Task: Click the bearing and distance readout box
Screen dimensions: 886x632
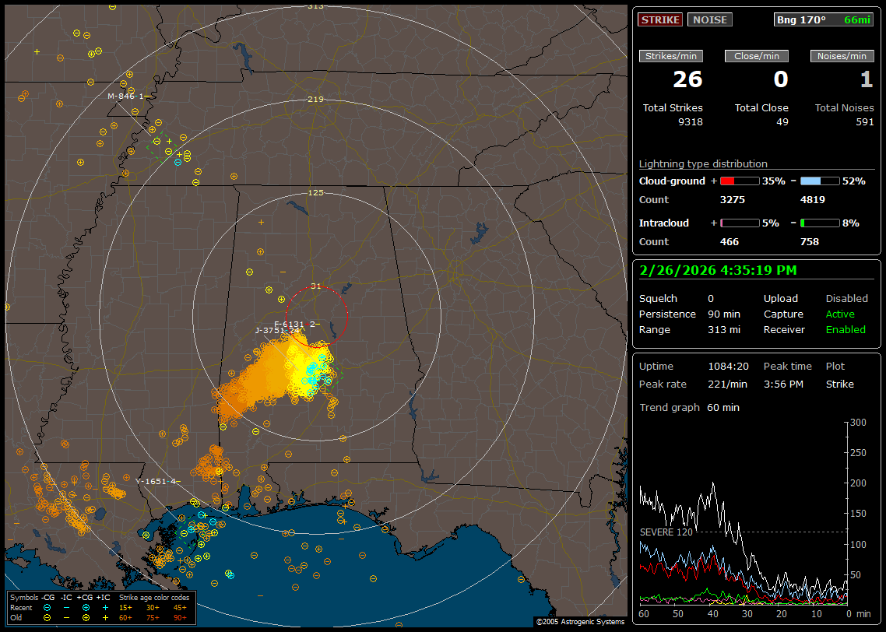Action: (824, 19)
